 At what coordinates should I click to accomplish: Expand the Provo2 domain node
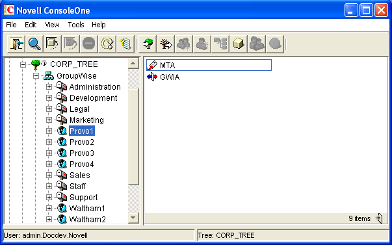click(x=49, y=142)
